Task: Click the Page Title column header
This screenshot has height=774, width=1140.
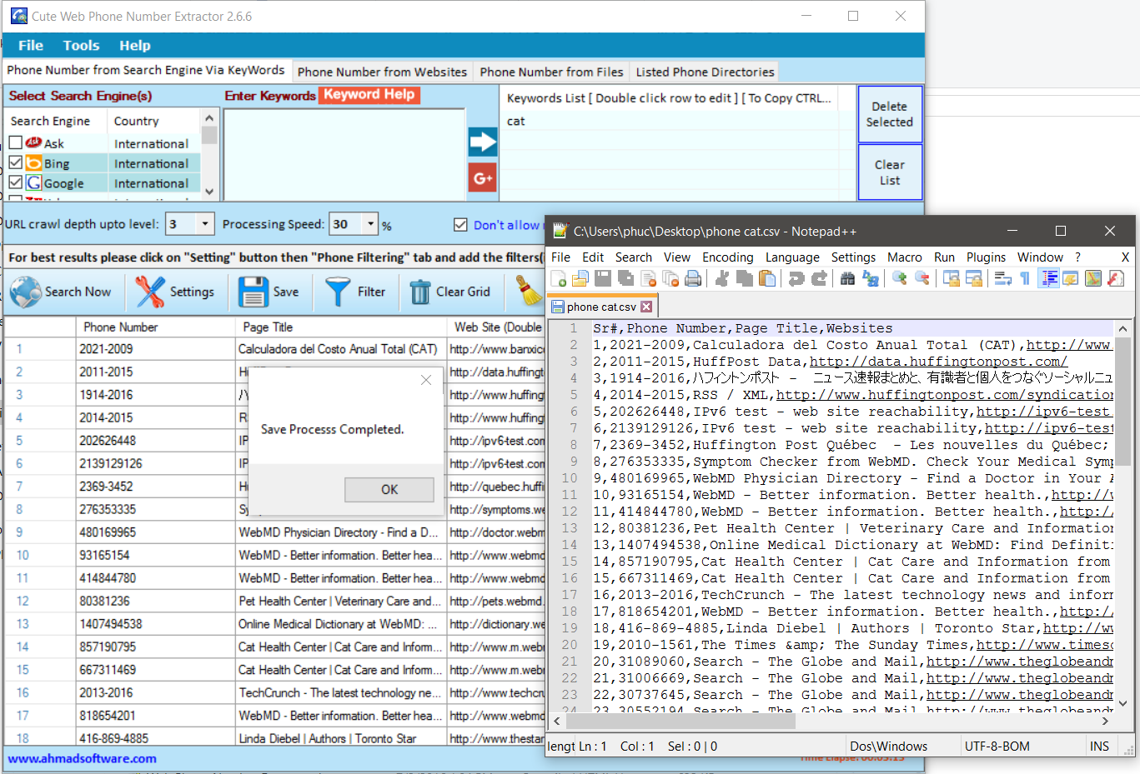Action: point(340,327)
